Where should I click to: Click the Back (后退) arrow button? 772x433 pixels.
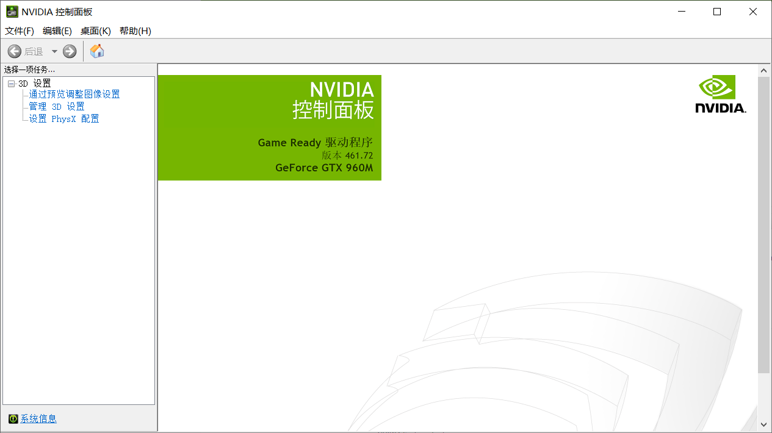point(15,51)
